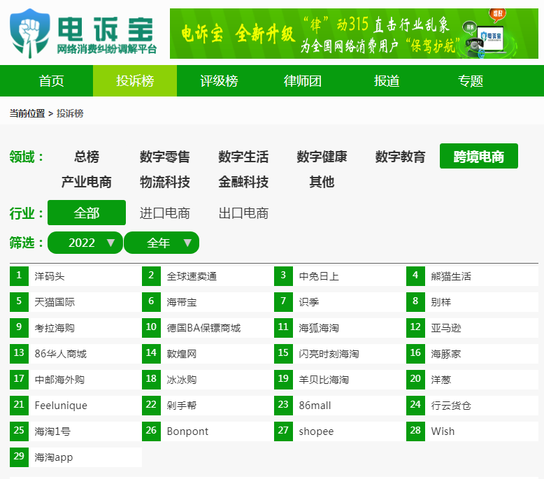Select the 数字零售 domain filter
The height and width of the screenshot is (479, 544).
pyautogui.click(x=165, y=157)
